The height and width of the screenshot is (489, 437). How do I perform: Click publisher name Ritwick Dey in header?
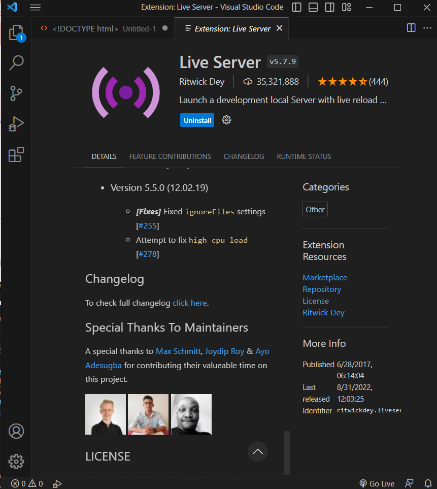tap(201, 82)
